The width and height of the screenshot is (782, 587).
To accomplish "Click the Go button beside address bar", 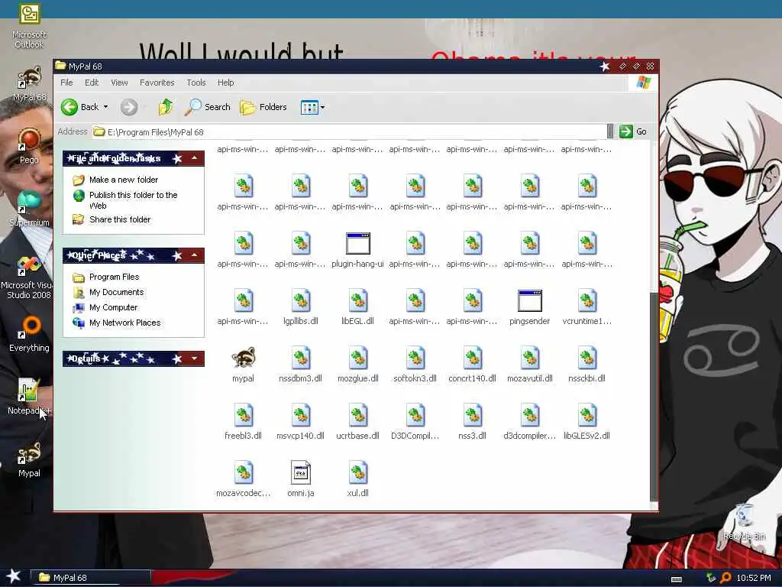I will 633,131.
